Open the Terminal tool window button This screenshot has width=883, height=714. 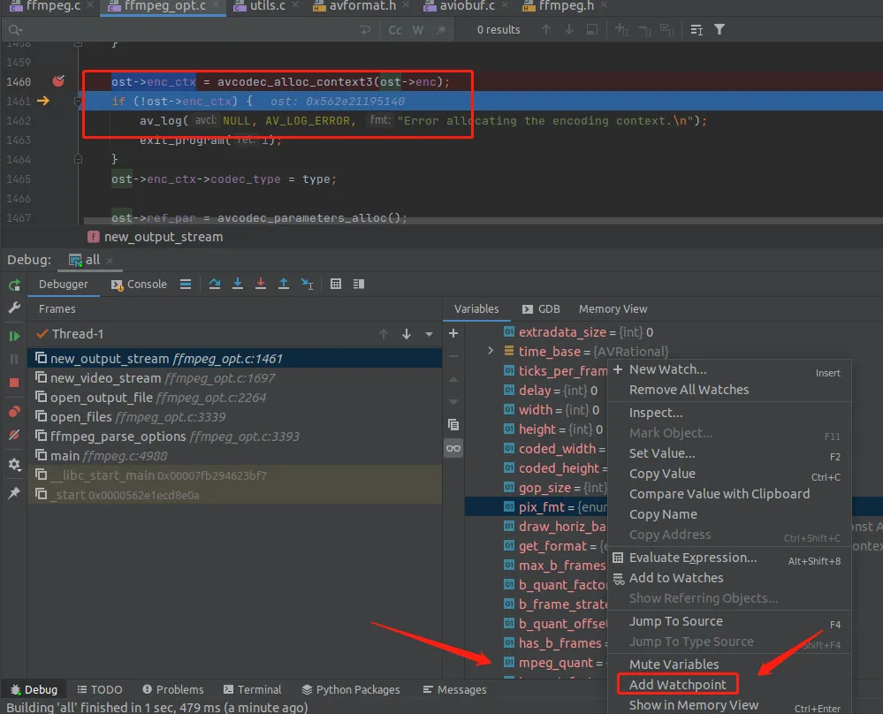[x=252, y=690]
